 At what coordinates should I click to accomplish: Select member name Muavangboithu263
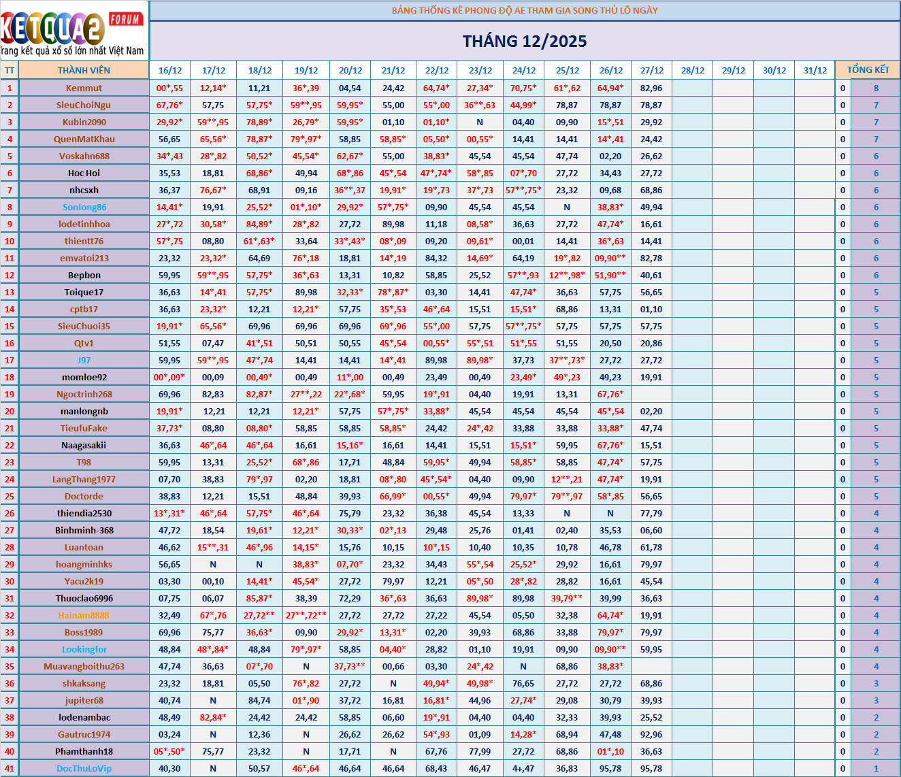(84, 666)
